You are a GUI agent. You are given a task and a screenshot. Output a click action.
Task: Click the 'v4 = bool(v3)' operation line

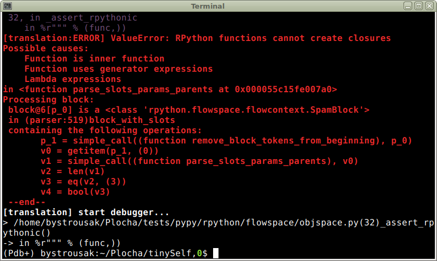coord(75,192)
